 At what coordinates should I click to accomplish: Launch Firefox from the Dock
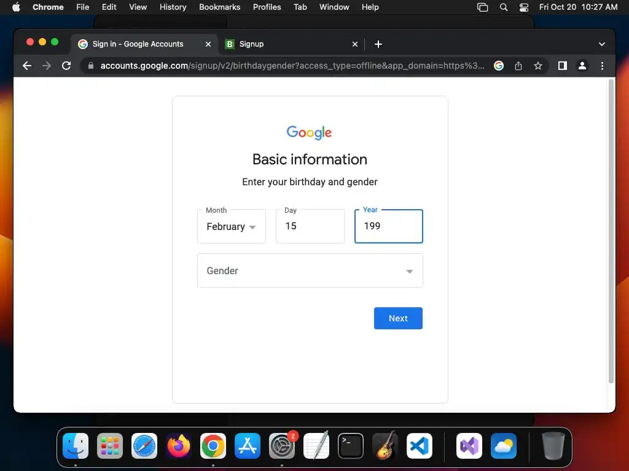[x=179, y=446]
